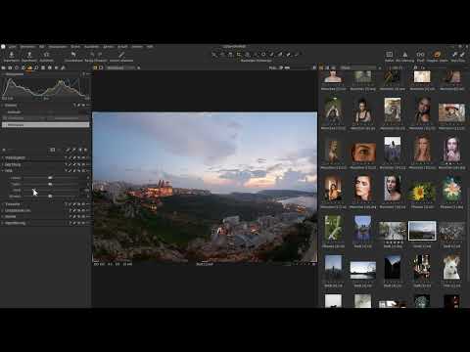This screenshot has height=352, width=470.
Task: Click the Importieren toolbar icon
Action: click(12, 55)
